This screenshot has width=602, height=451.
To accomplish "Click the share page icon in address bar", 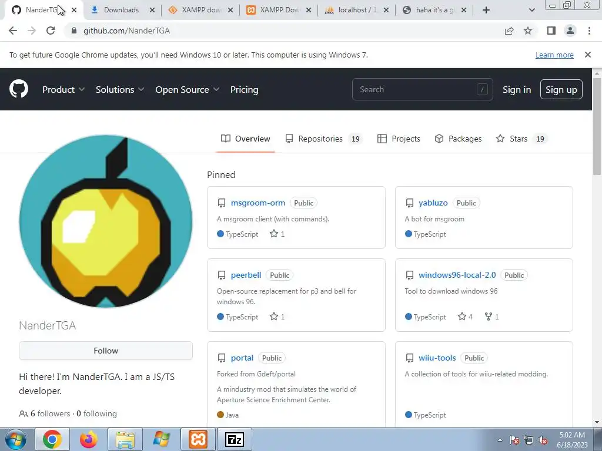I will tap(509, 31).
